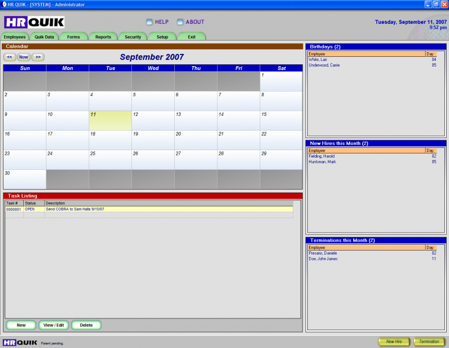The width and height of the screenshot is (449, 348).
Task: Open the Reports tab
Action: [103, 37]
